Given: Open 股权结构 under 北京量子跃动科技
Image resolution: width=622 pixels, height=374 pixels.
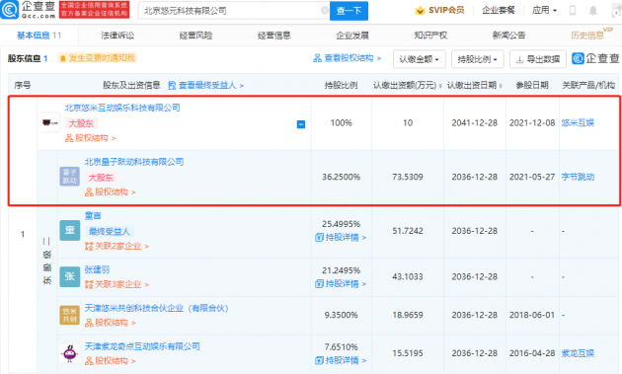Looking at the screenshot, I should tap(111, 192).
